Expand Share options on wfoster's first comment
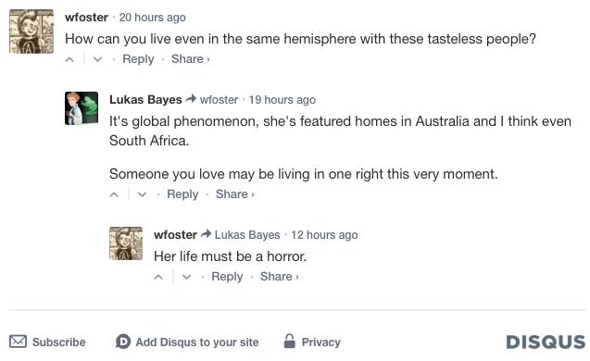This screenshot has width=590, height=361. [191, 59]
